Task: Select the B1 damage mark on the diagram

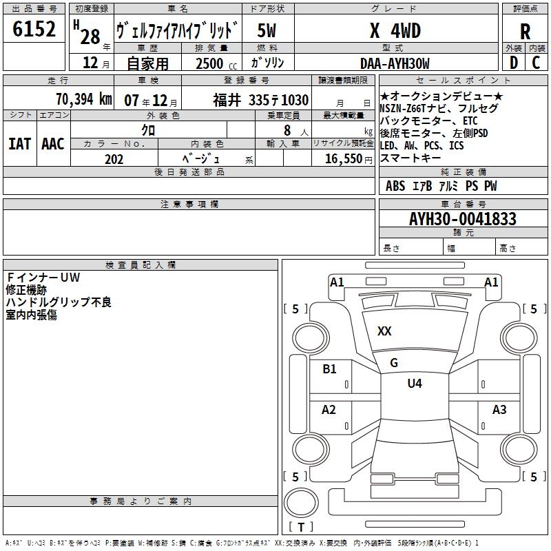Action: 330,369
